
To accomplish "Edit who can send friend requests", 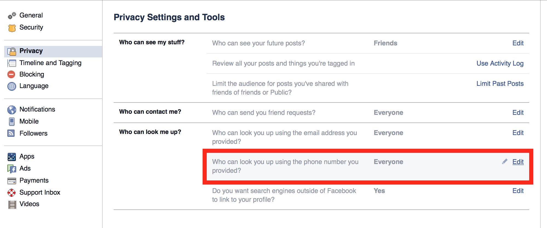I will (x=518, y=113).
